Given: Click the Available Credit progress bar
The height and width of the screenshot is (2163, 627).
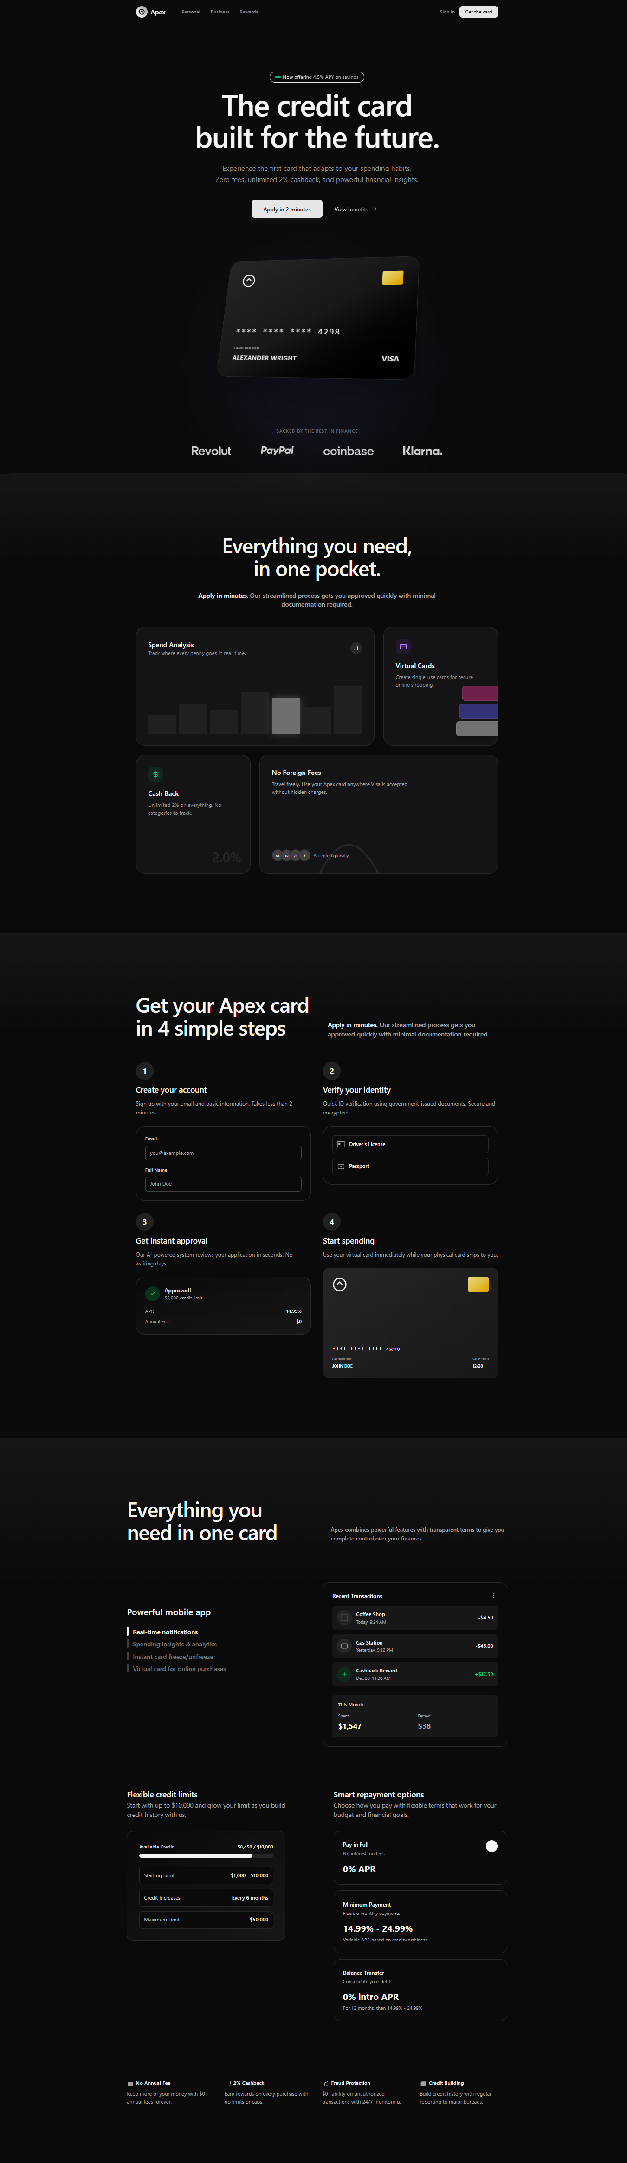Looking at the screenshot, I should coord(206,1855).
